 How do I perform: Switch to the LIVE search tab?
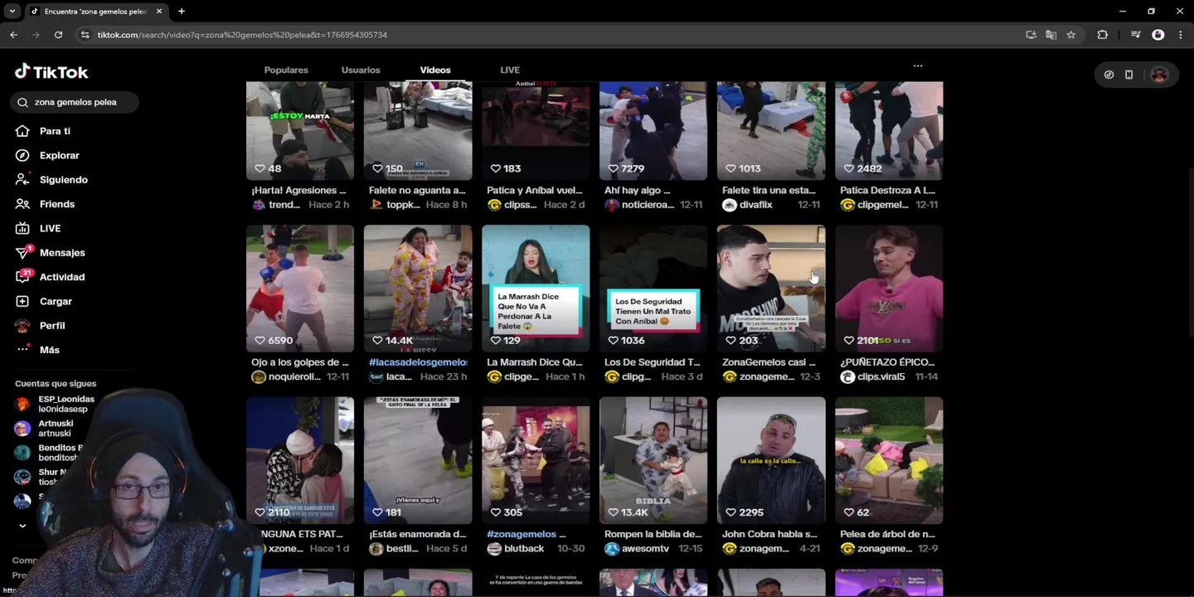[510, 70]
